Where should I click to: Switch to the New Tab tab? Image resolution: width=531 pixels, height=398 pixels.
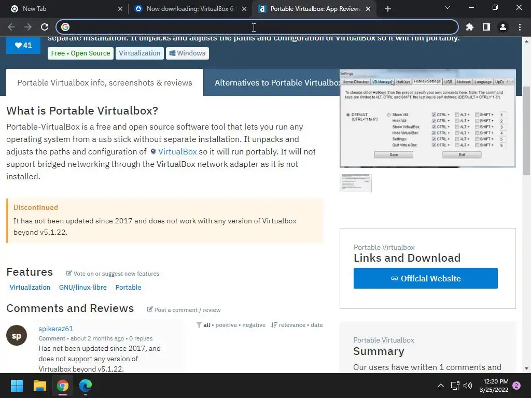[x=64, y=9]
